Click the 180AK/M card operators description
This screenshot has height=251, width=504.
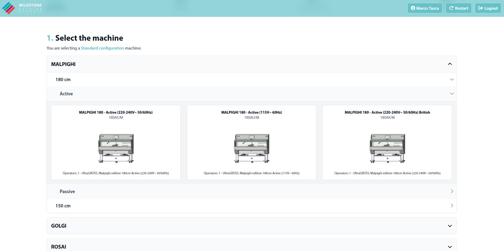tap(387, 173)
